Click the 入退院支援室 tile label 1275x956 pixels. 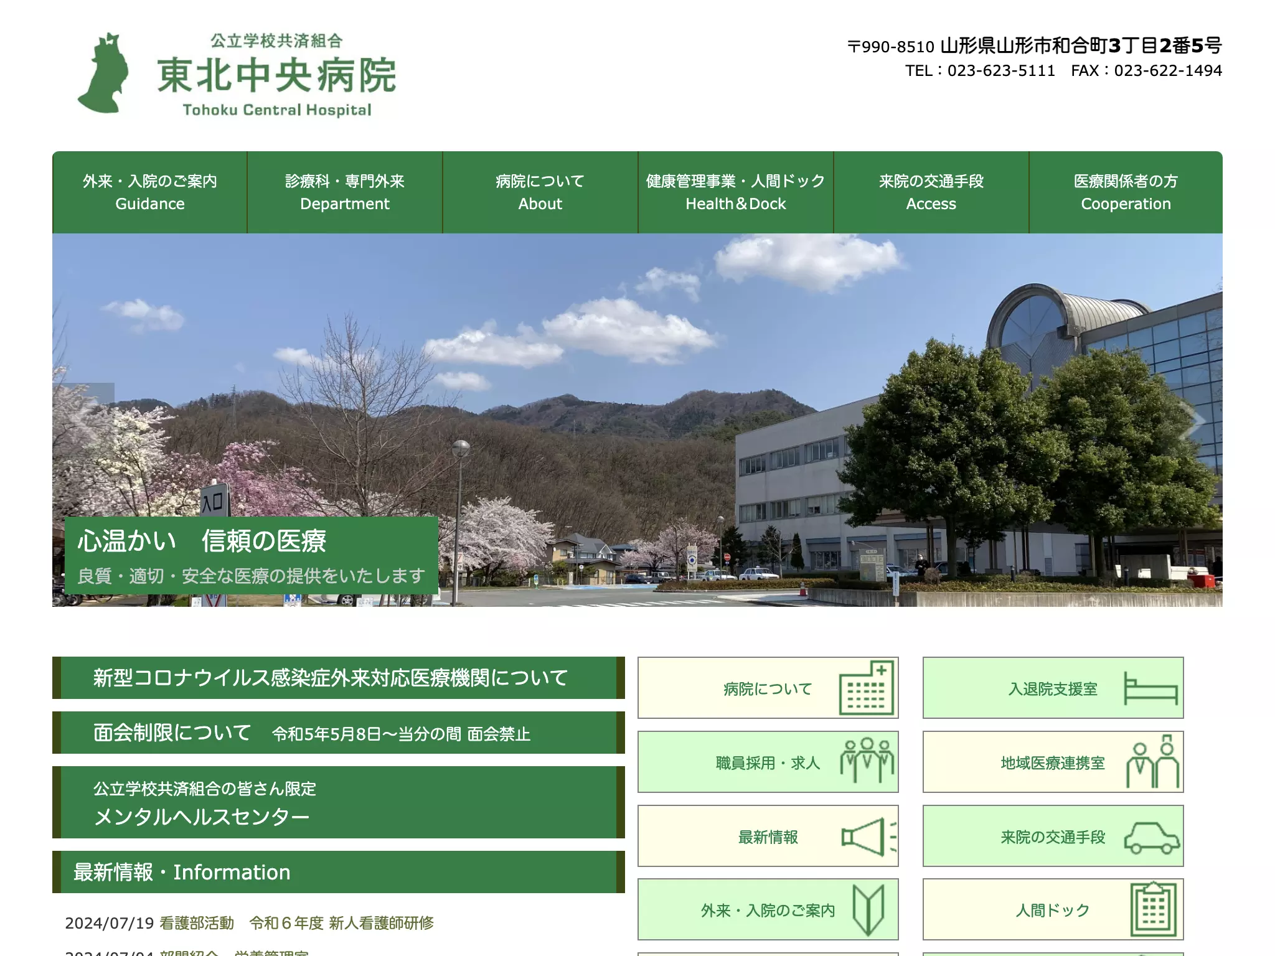(x=1053, y=689)
